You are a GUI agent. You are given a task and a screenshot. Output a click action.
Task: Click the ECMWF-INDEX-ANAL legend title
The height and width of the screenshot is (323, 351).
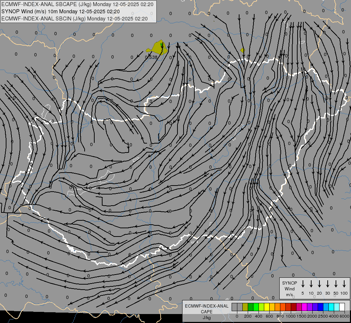tap(207, 306)
